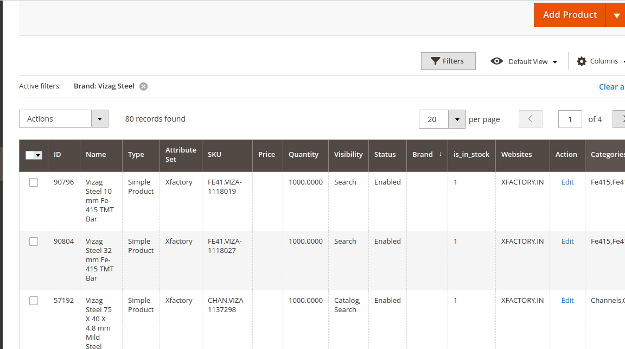
Task: Sort by Price column header
Action: tap(268, 155)
